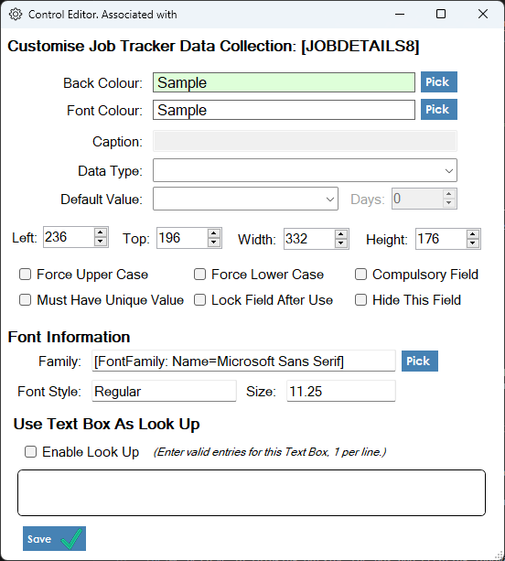Increase the Days value

point(449,194)
